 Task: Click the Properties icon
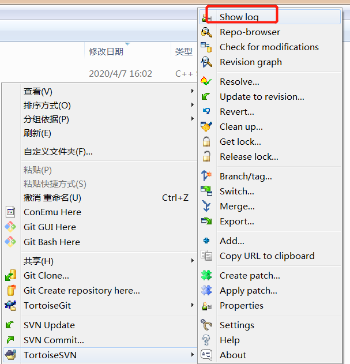point(206,306)
